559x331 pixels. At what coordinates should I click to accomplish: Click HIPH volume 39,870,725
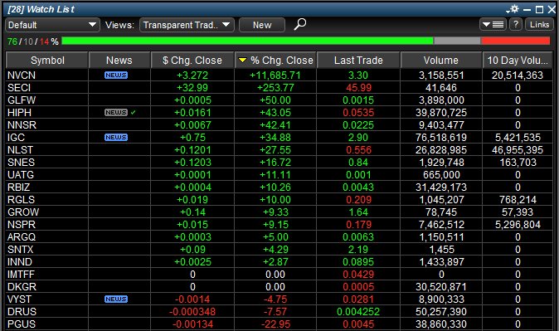[441, 113]
